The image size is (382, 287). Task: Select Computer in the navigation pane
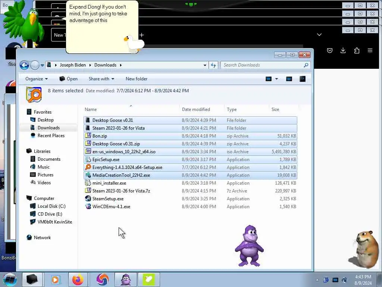(x=44, y=198)
